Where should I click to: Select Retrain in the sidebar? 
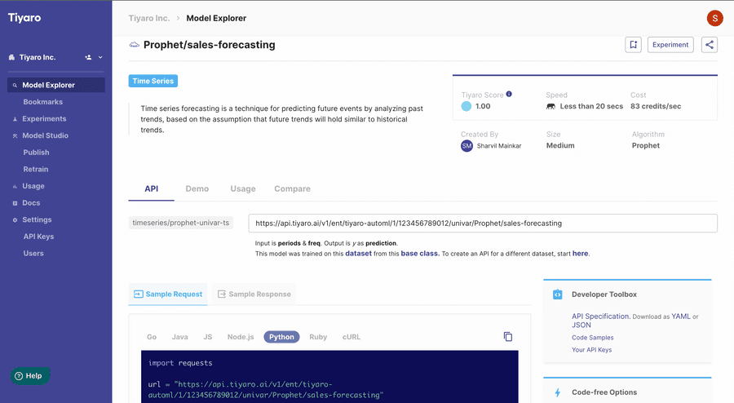(36, 169)
